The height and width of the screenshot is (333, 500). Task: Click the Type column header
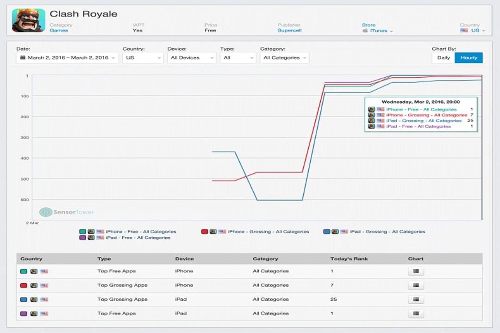coord(104,259)
